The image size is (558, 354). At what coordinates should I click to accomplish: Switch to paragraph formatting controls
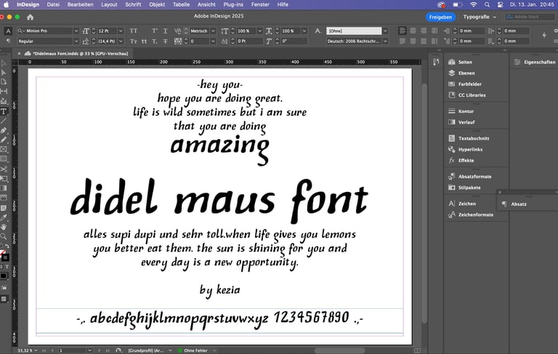(8, 41)
